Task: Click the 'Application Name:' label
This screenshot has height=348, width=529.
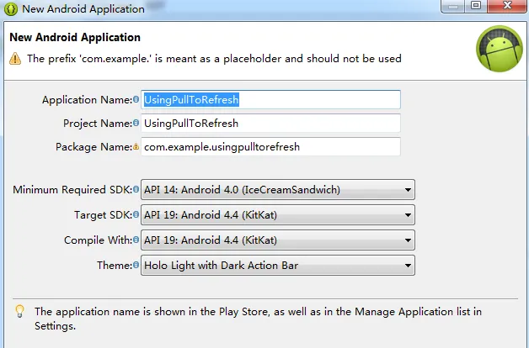Action: tap(87, 100)
